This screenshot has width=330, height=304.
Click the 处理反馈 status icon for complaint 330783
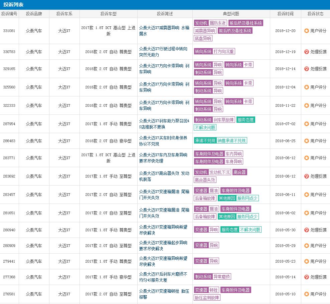point(306,52)
